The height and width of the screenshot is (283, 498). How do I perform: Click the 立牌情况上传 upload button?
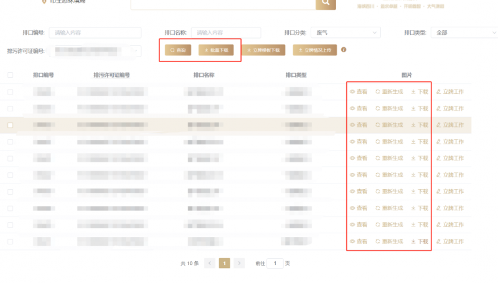coord(315,50)
